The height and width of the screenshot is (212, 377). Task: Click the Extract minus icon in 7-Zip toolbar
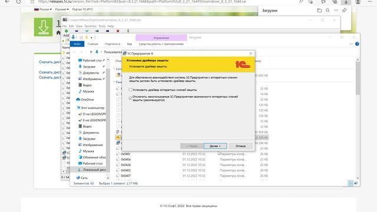click(77, 31)
